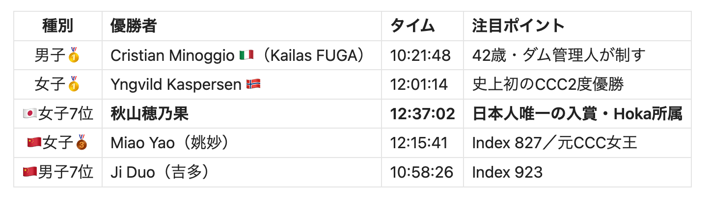Screen dimensions: 711x212
Task: Click the time 10:21:48
Action: [420, 55]
